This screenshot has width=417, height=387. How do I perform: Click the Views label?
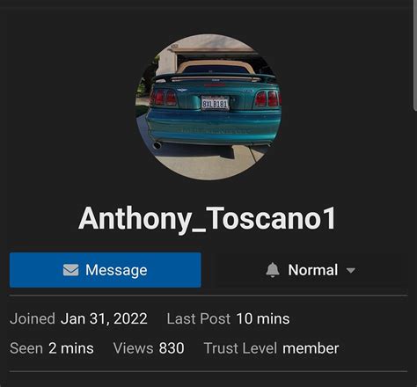coord(134,348)
